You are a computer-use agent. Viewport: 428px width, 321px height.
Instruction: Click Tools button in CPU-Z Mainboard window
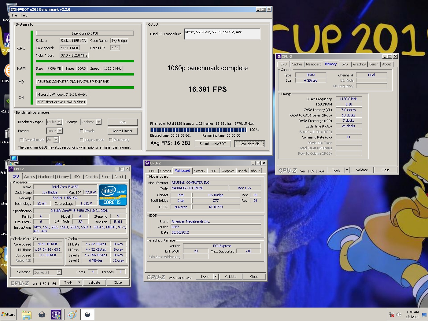[205, 277]
